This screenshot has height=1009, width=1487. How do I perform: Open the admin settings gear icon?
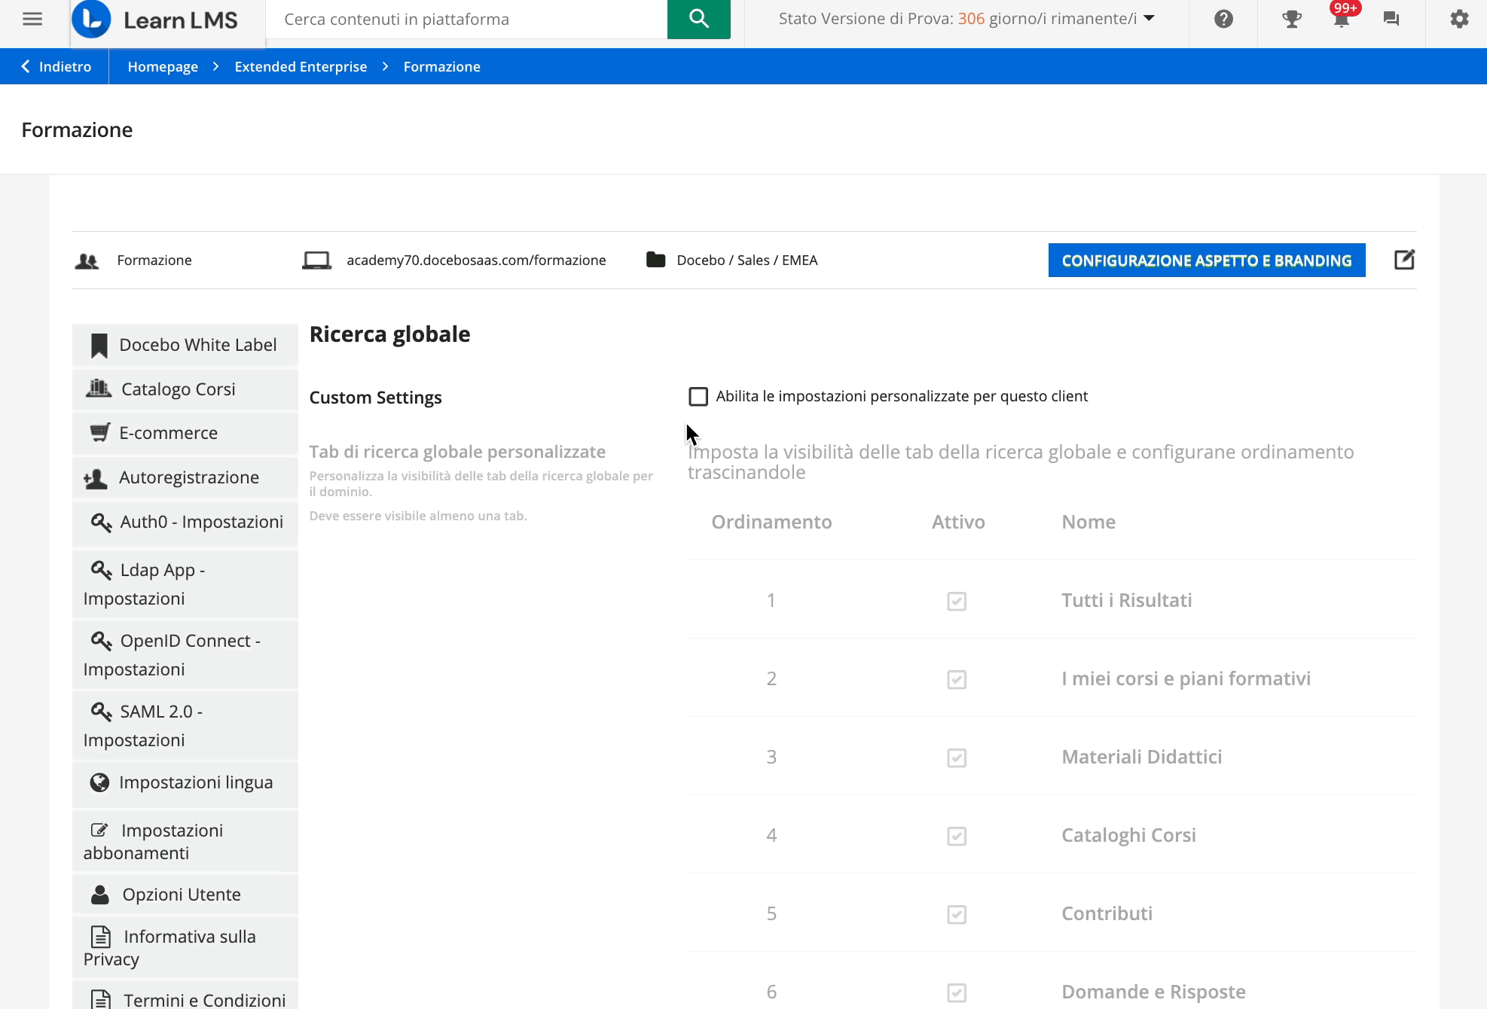coord(1459,19)
